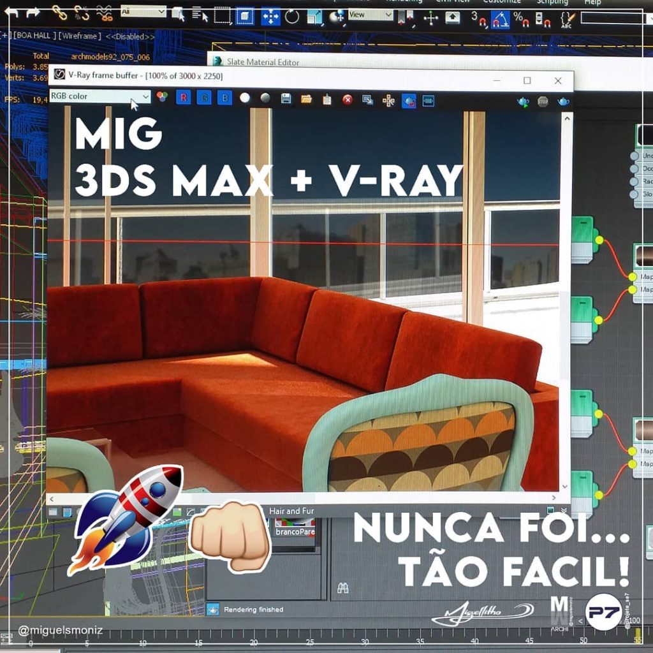
Task: Clear the image with red X icon
Action: pos(348,99)
